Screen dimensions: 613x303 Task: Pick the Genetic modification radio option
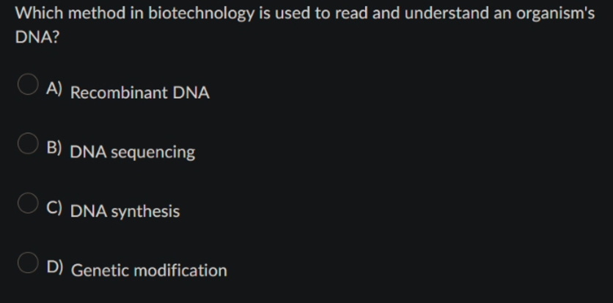(28, 263)
